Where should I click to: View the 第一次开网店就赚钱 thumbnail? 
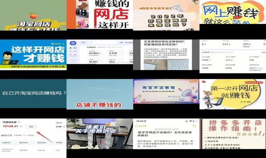(233, 94)
